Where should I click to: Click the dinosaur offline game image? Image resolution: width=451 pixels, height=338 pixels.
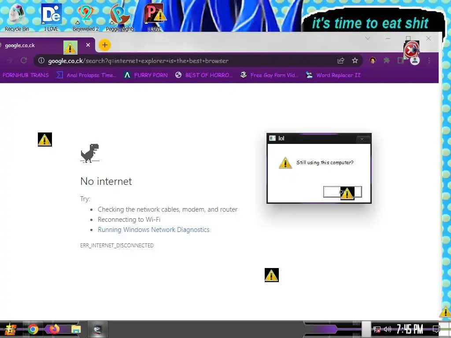tap(90, 153)
